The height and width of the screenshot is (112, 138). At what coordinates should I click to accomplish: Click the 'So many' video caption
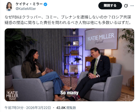69,93
